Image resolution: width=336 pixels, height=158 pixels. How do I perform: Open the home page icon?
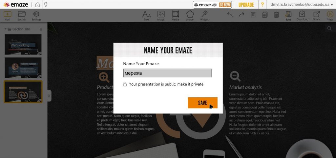(37, 5)
